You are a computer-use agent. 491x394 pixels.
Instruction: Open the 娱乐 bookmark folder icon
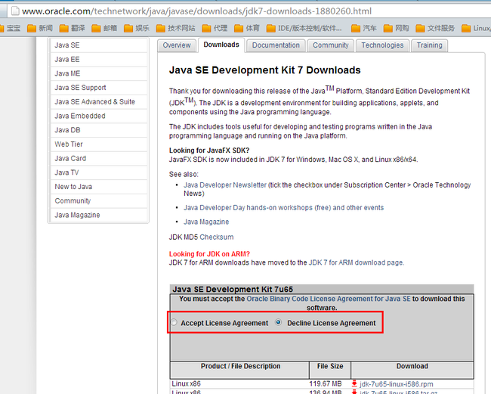(x=128, y=29)
